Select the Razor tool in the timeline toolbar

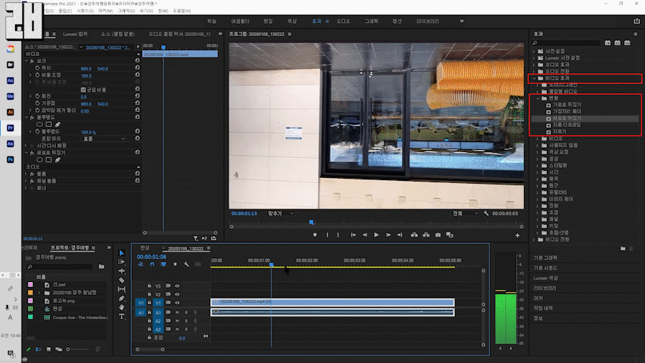(122, 280)
